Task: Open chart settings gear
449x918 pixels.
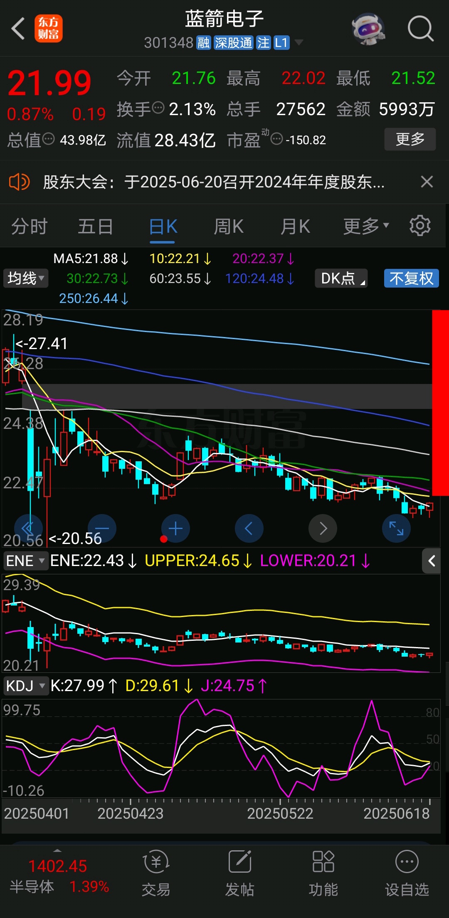Action: 420,226
